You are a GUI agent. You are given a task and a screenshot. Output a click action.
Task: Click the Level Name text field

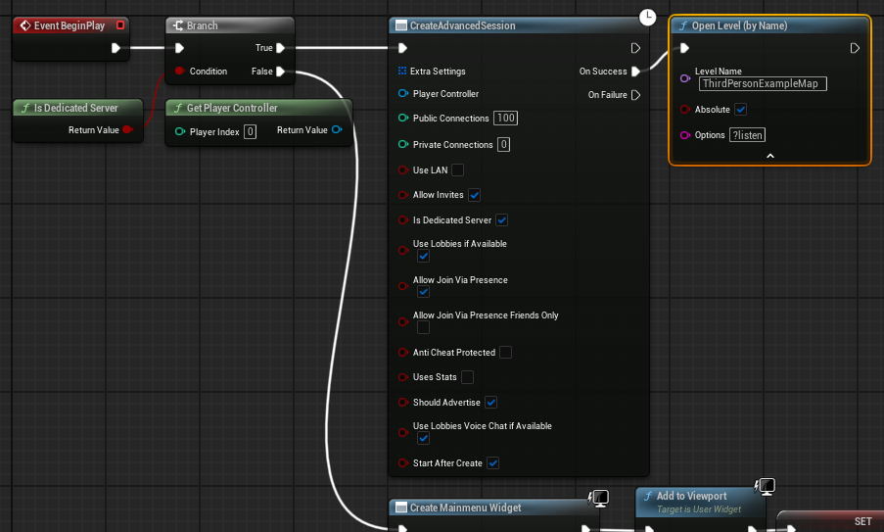point(763,83)
